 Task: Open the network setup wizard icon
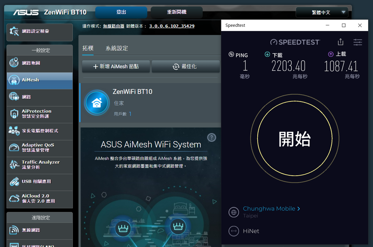coord(14,31)
